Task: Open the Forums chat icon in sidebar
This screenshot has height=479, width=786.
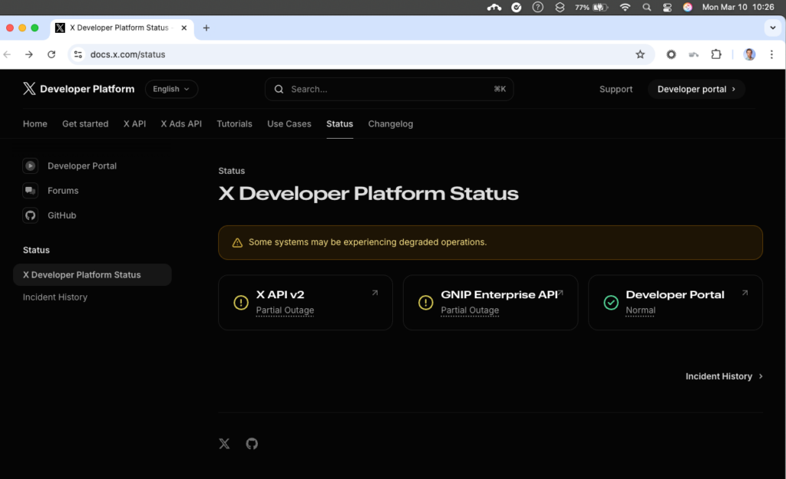Action: point(31,191)
